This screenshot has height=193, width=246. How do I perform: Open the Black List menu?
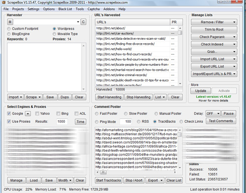[x=65, y=9]
